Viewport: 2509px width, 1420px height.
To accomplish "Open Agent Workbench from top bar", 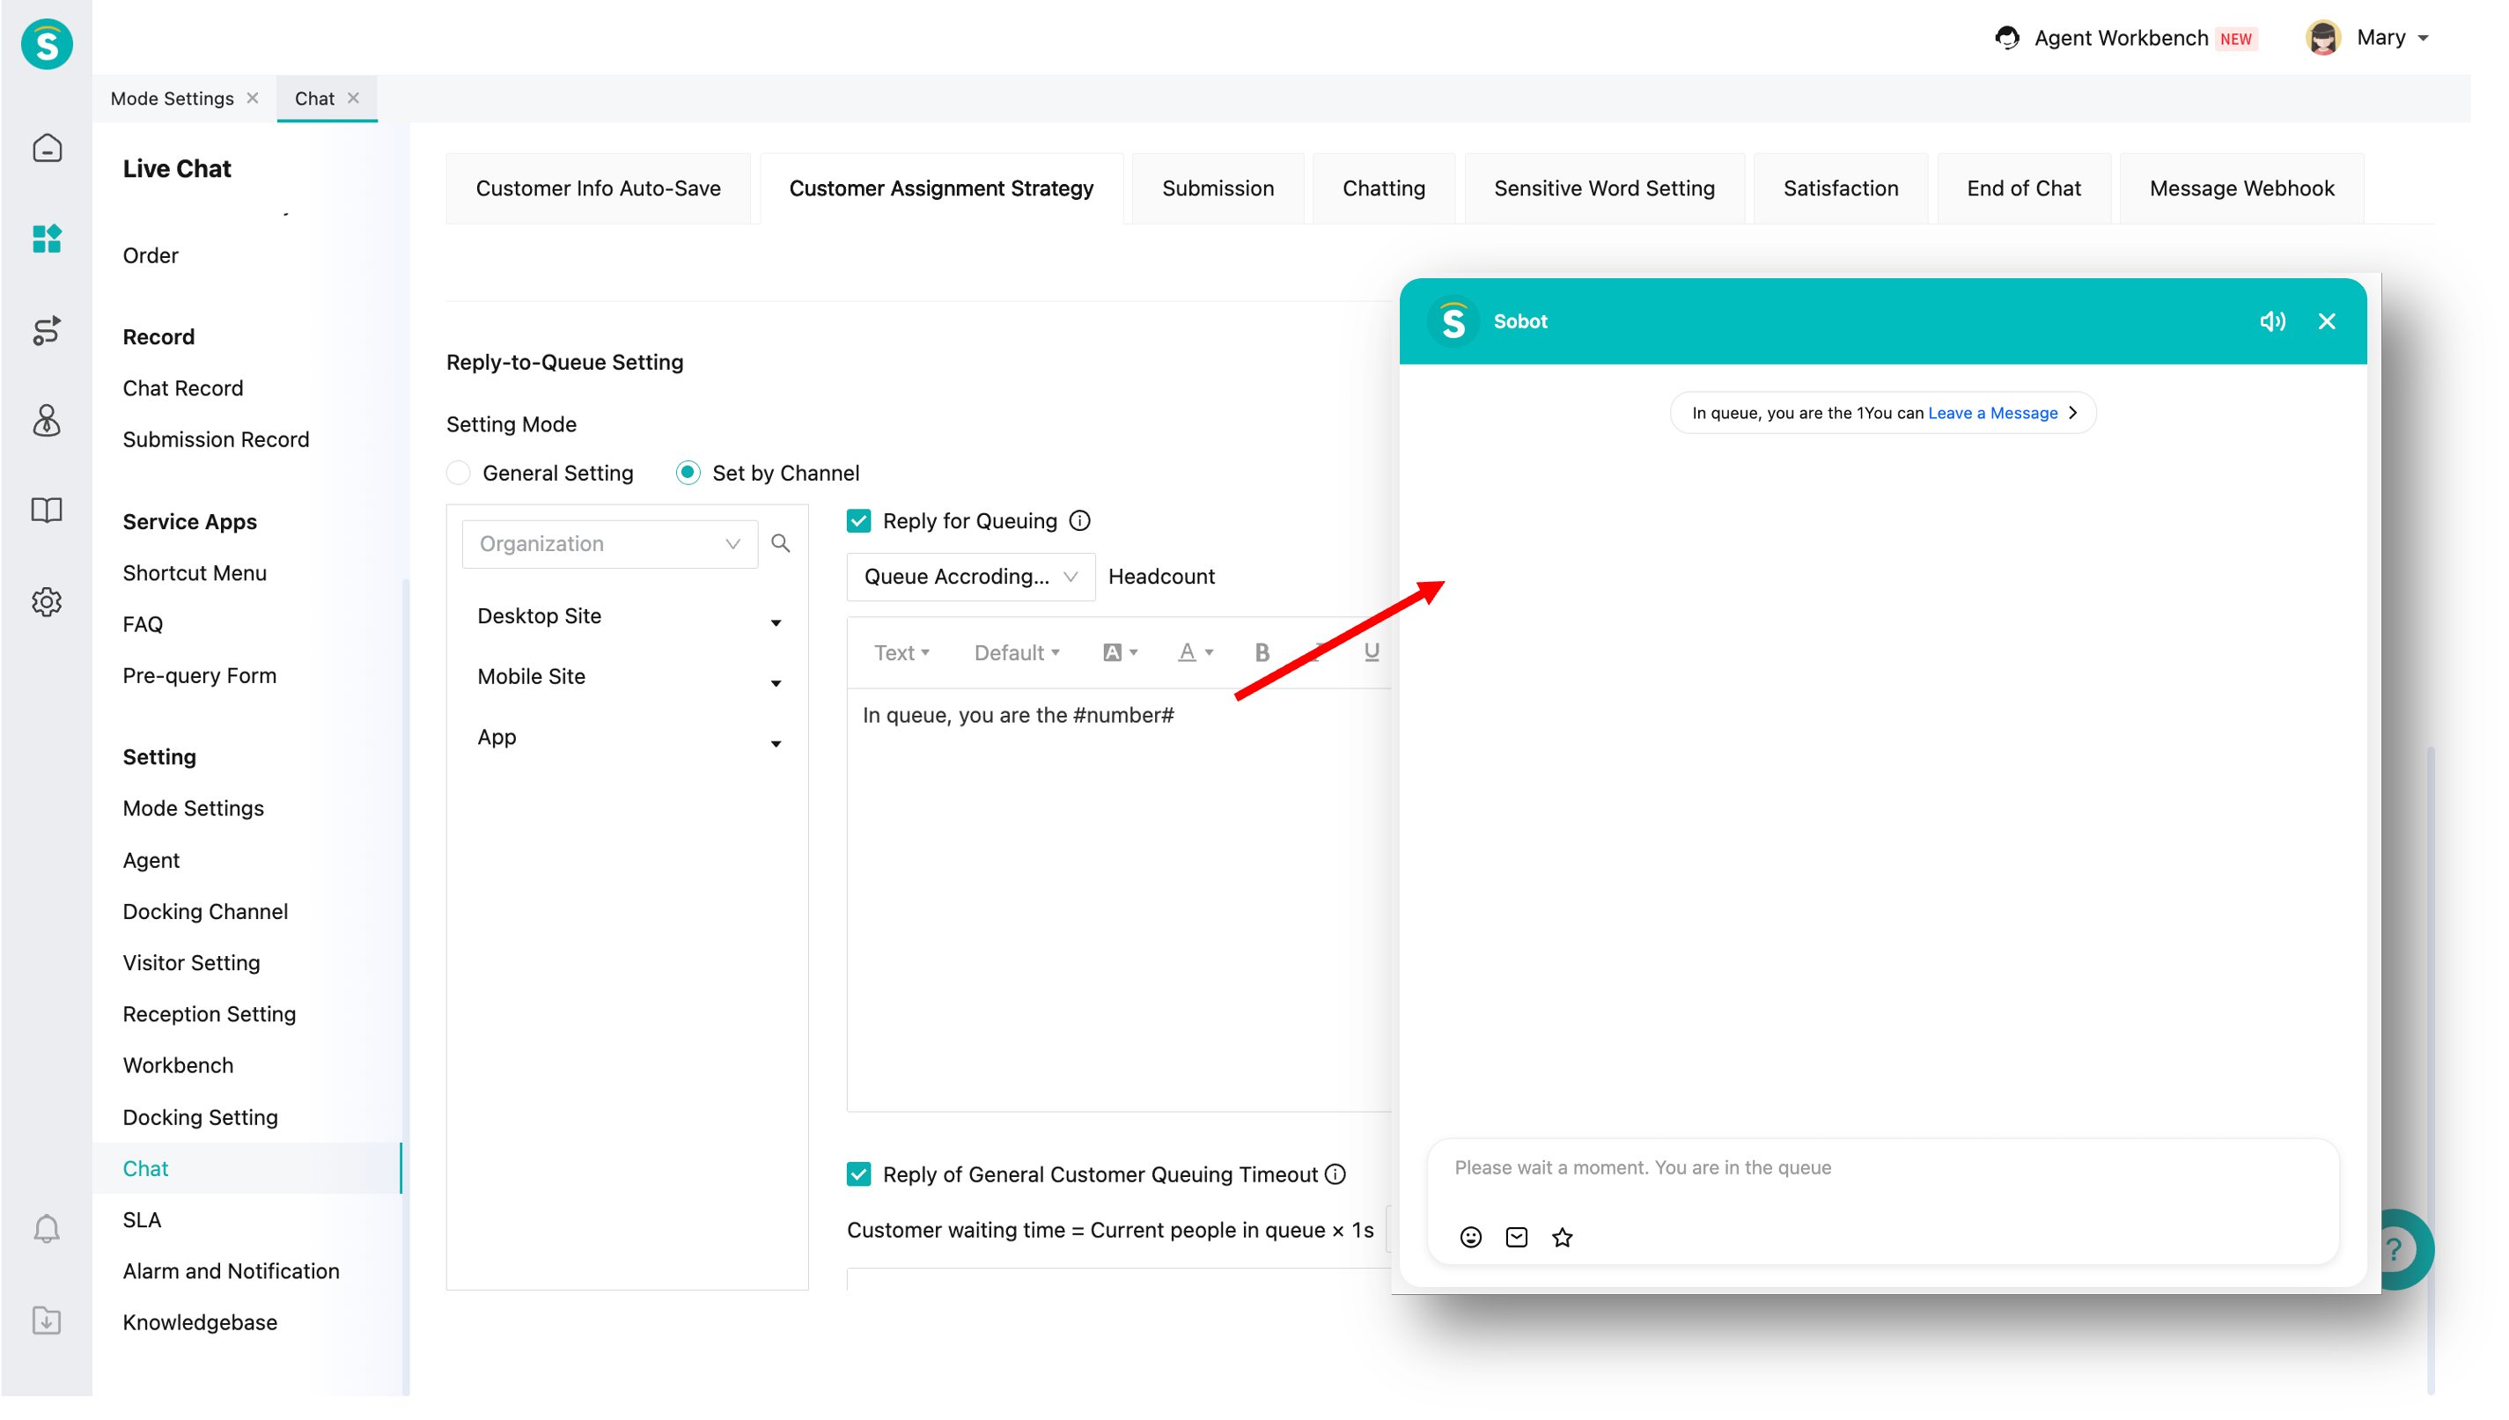I will click(x=2120, y=38).
